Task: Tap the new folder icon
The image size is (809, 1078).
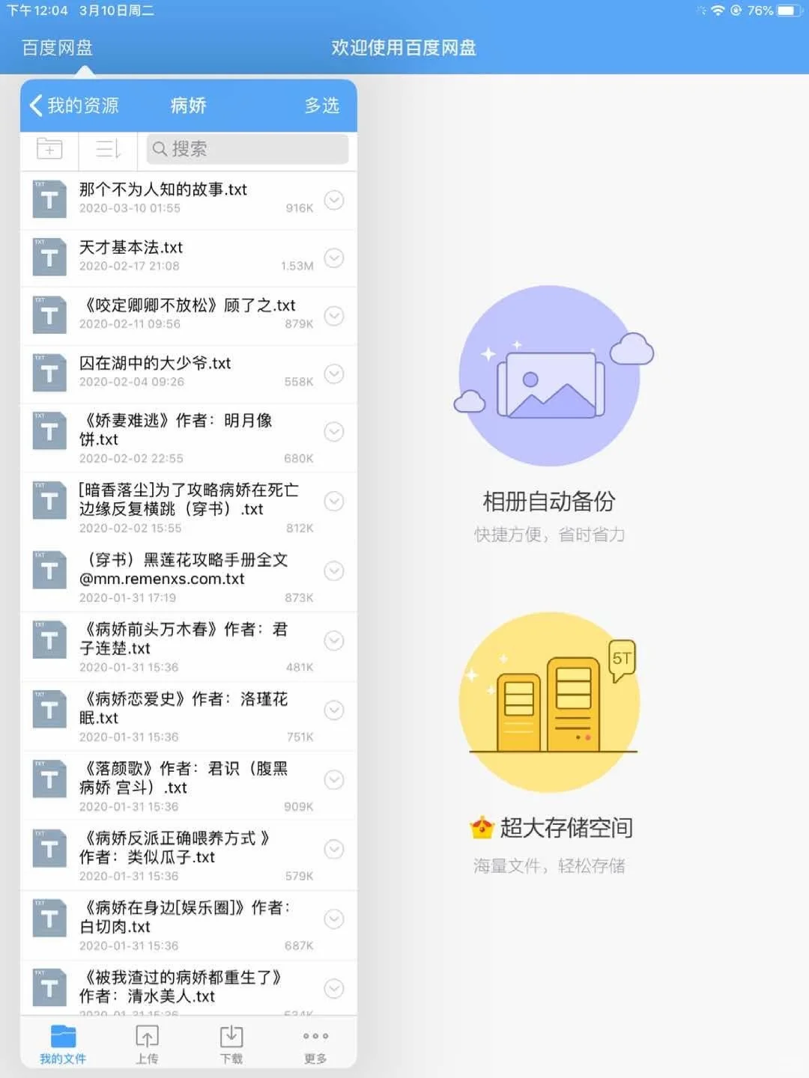Action: coord(49,148)
